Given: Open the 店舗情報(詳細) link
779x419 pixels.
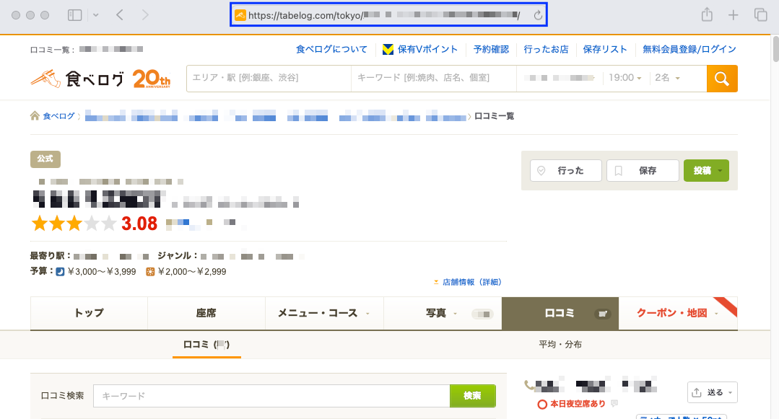Looking at the screenshot, I should point(471,282).
